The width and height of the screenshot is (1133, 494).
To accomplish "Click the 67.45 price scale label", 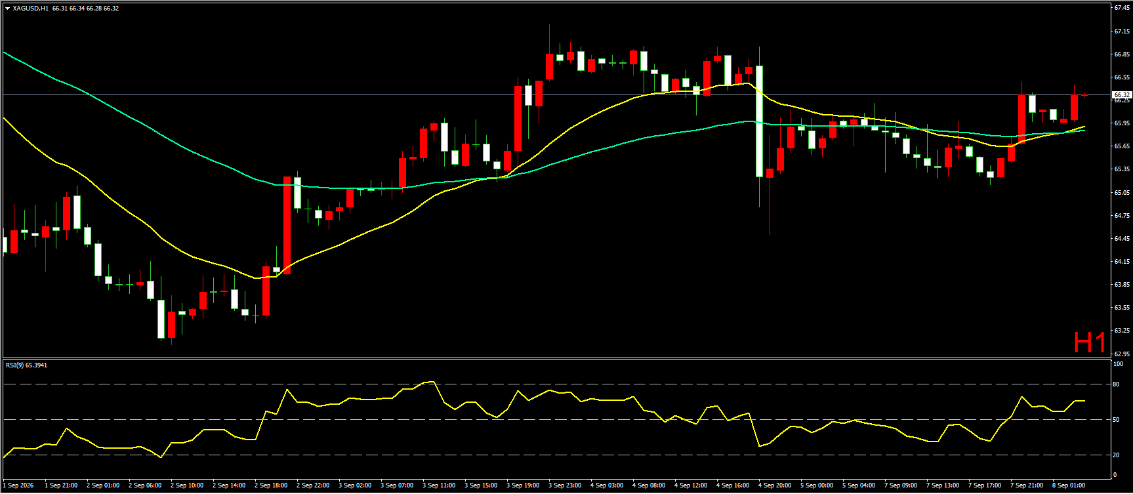I will tap(1122, 8).
